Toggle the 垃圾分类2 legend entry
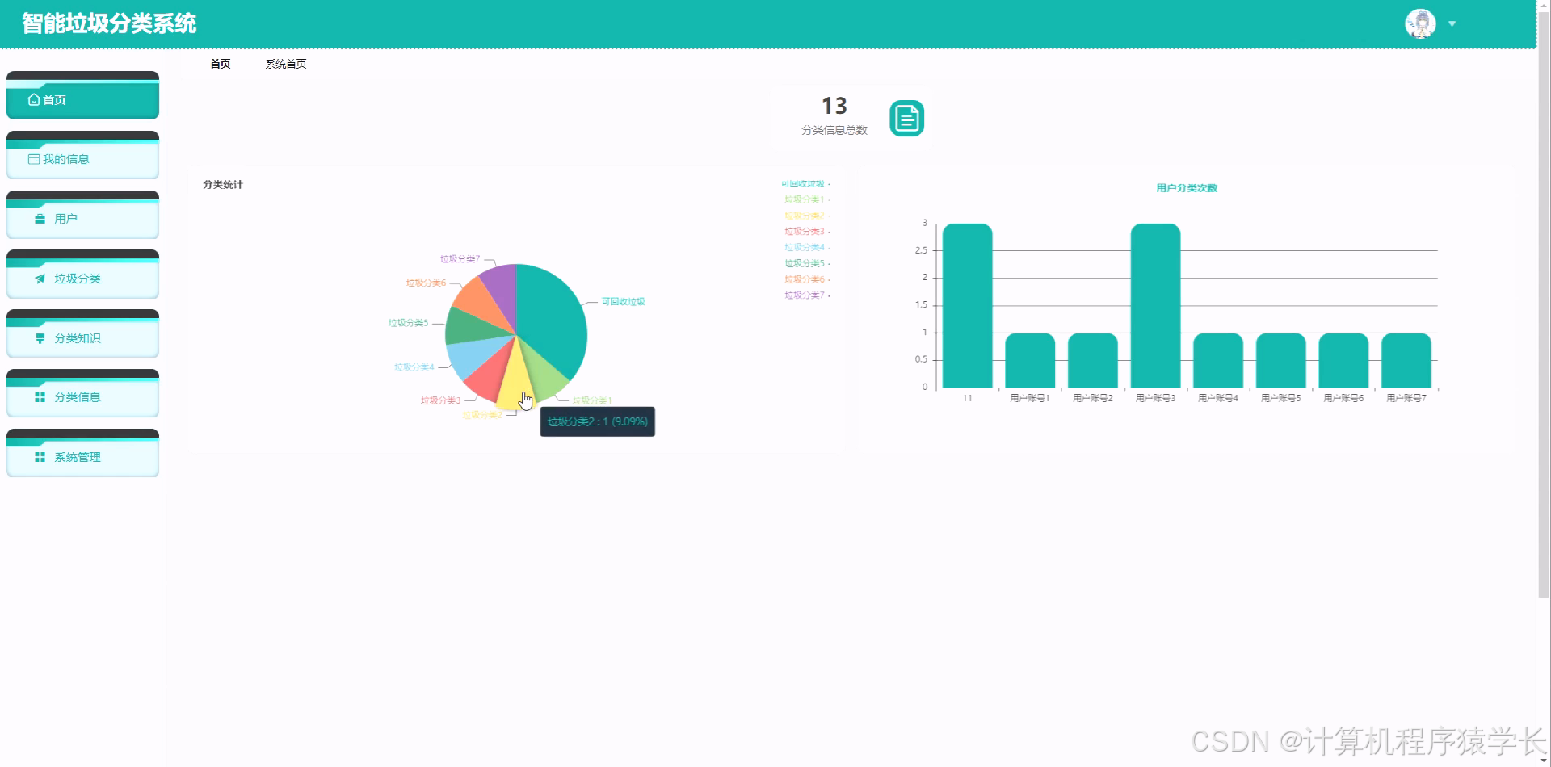Screen dimensions: 1551x767 pos(807,216)
